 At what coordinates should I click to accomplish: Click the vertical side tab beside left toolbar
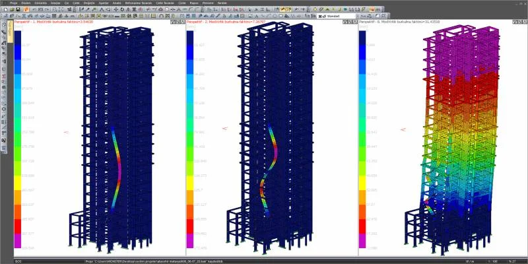[x=11, y=31]
